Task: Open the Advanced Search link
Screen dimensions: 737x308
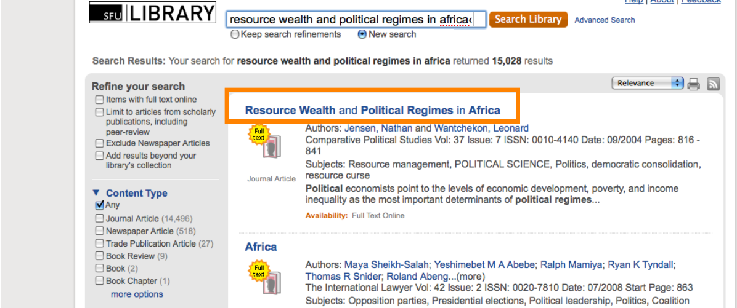Action: [605, 20]
